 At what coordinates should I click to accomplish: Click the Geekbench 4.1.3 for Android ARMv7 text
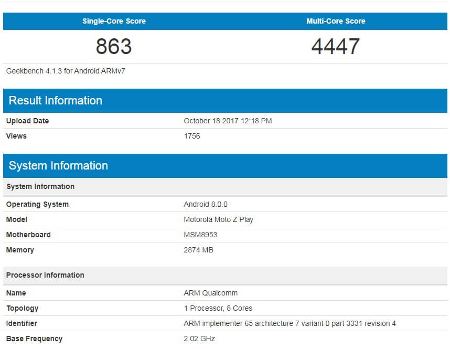pos(66,71)
